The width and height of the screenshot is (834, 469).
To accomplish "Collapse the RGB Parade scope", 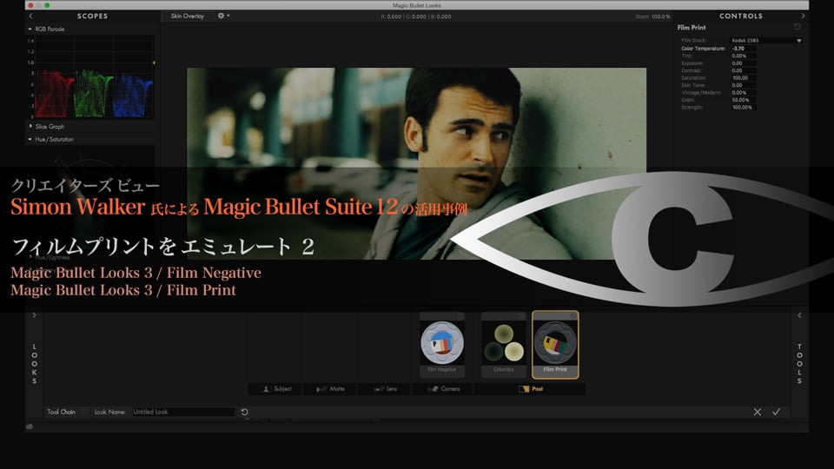I will pos(30,30).
